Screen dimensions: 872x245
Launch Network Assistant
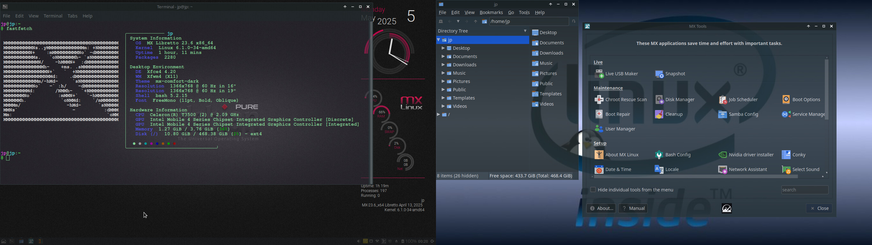pos(743,169)
